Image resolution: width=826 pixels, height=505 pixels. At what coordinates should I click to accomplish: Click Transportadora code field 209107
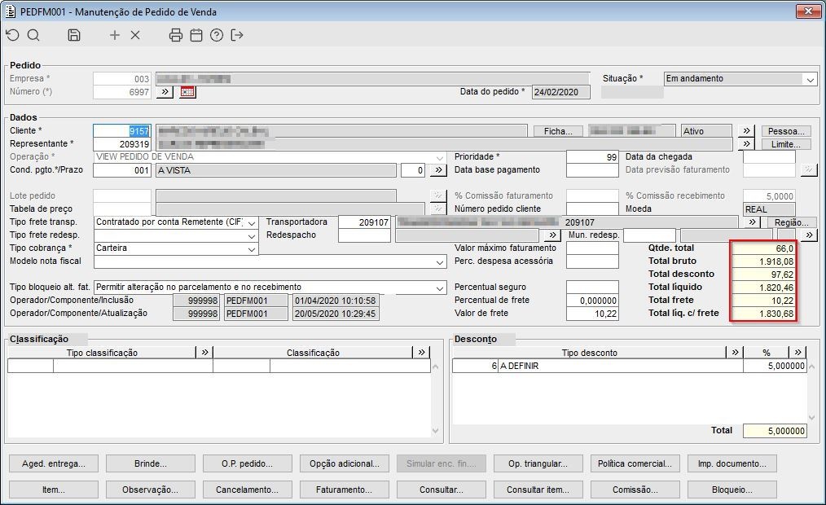point(365,222)
